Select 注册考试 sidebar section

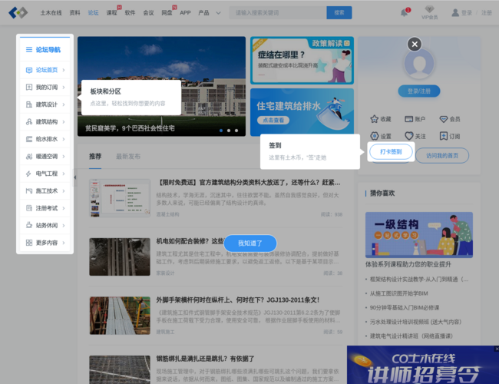[x=45, y=208]
